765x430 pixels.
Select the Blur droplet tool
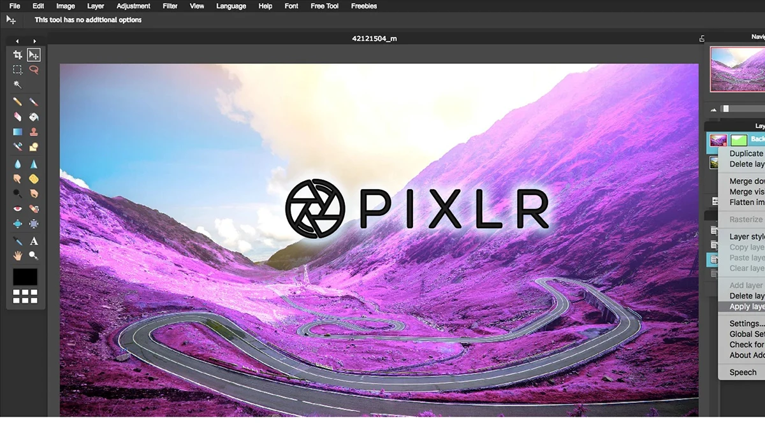click(x=18, y=164)
